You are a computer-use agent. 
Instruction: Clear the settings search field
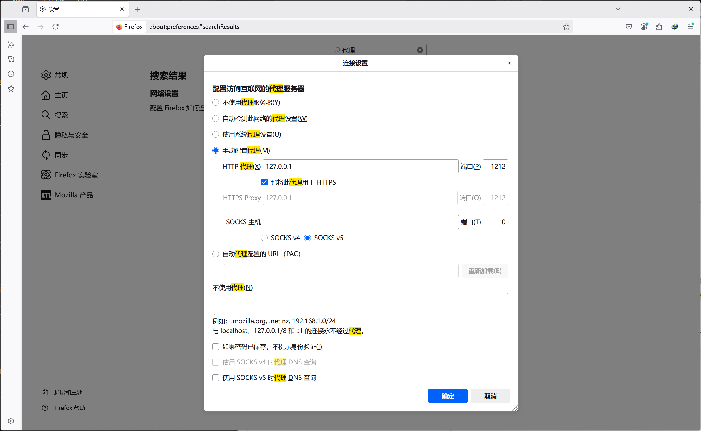(420, 50)
